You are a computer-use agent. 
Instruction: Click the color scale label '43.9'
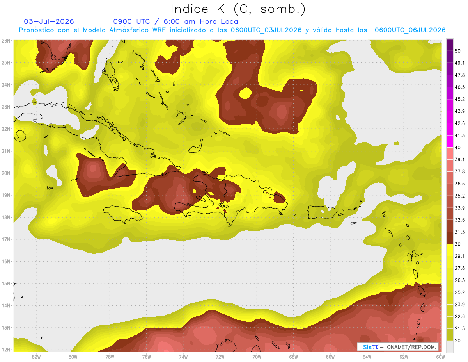tap(459, 111)
